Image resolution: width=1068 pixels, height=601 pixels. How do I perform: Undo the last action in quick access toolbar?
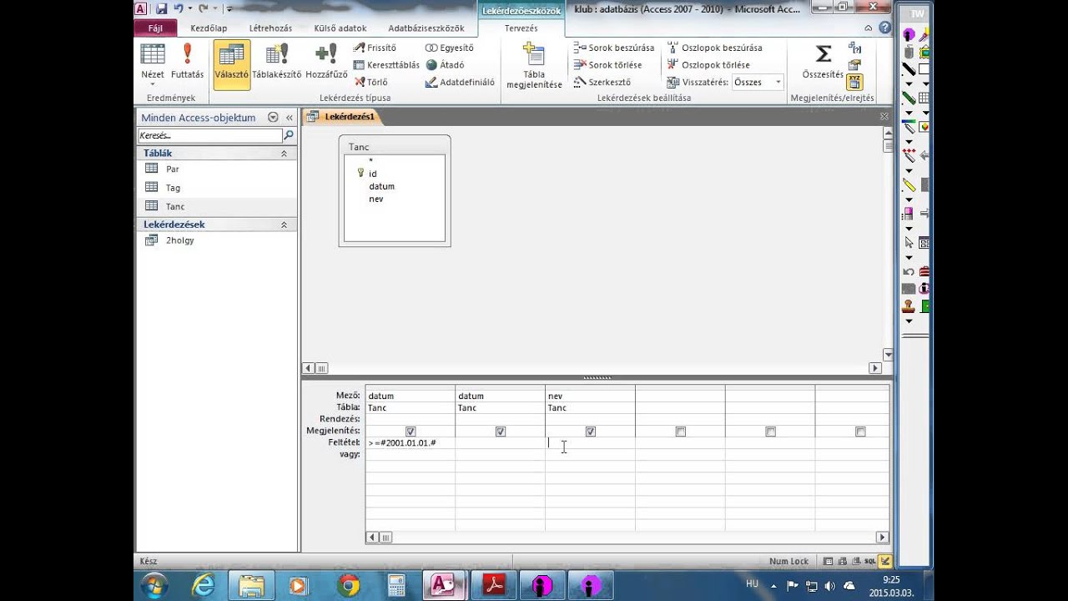(x=179, y=8)
